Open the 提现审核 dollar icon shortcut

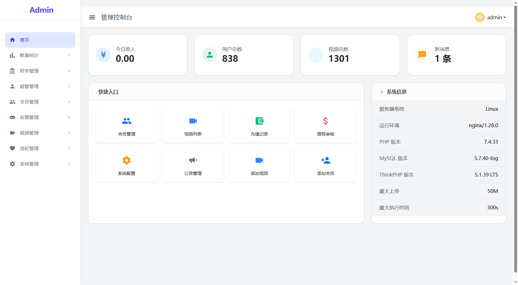pyautogui.click(x=325, y=121)
